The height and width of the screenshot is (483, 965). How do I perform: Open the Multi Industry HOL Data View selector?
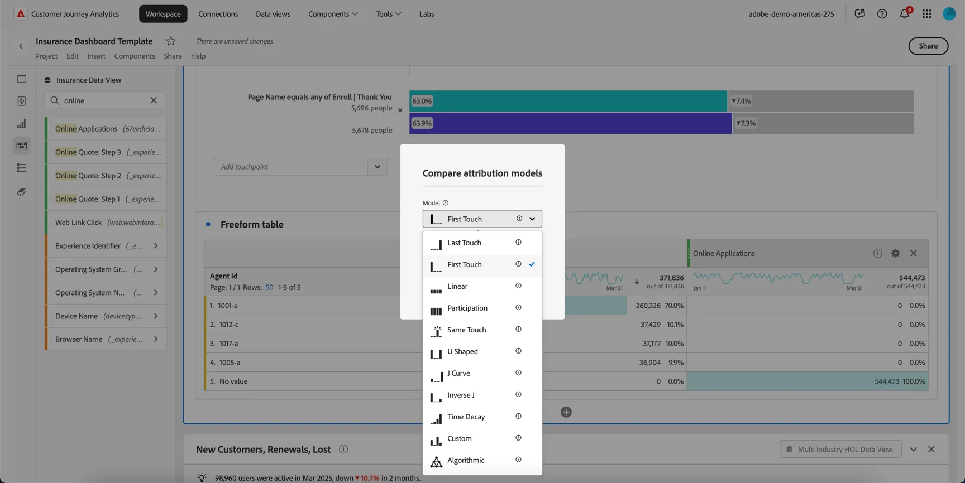pyautogui.click(x=840, y=450)
